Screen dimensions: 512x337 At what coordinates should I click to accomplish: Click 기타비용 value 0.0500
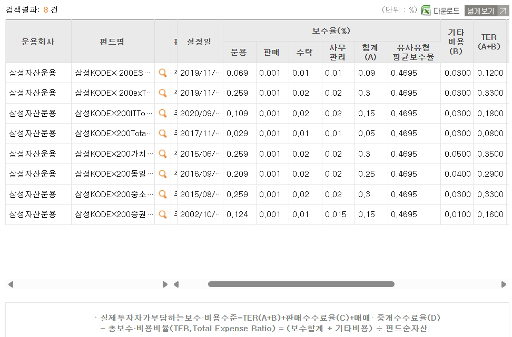click(x=458, y=154)
